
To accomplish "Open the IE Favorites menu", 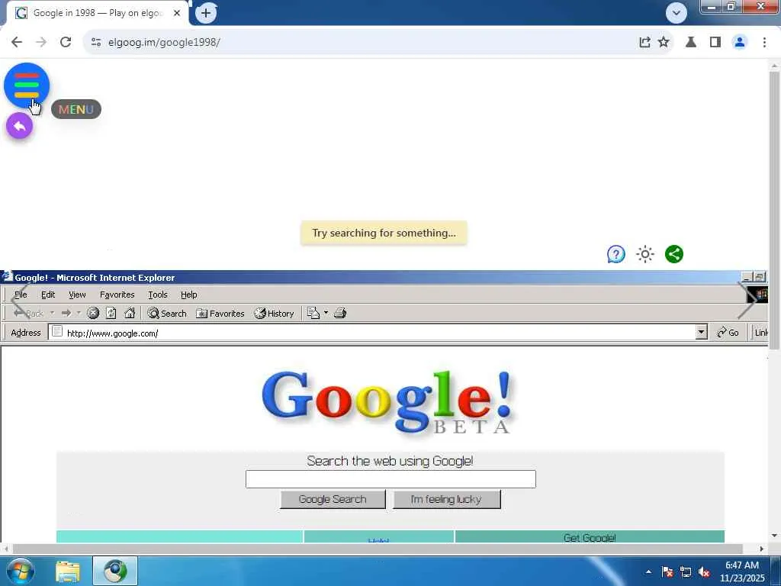I will pos(117,295).
